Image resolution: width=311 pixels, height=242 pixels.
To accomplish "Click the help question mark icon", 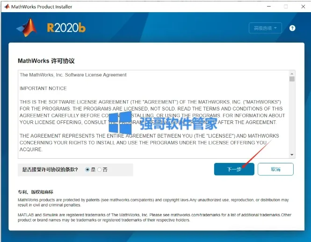I will click(292, 28).
